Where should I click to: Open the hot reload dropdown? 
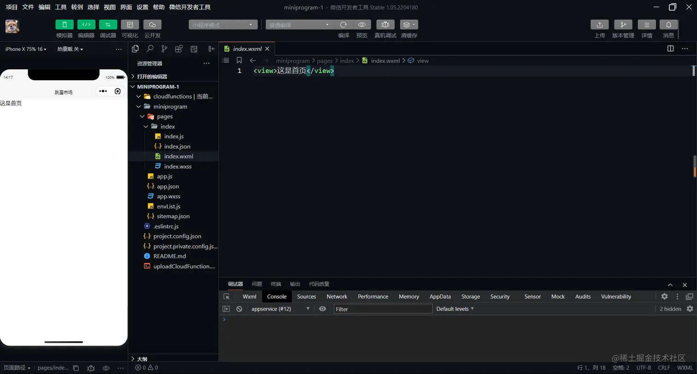70,49
